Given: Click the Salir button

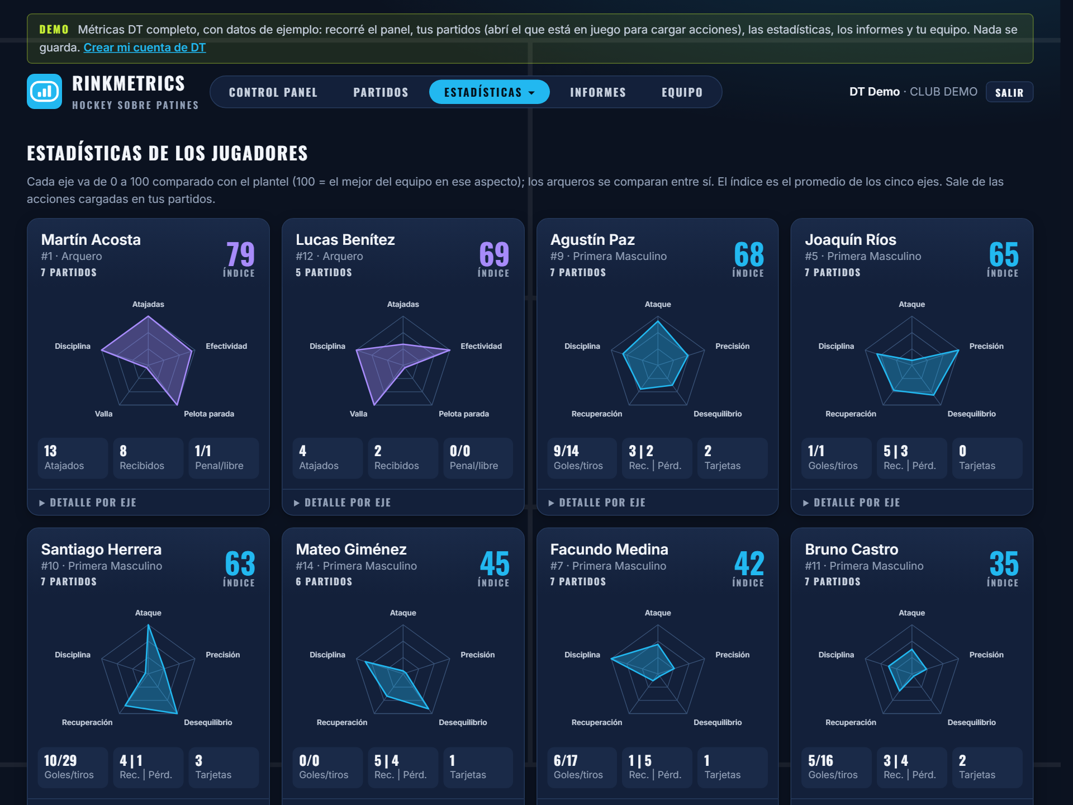Looking at the screenshot, I should (1009, 92).
